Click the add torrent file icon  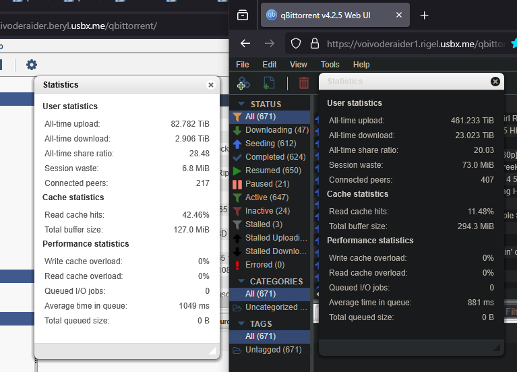[x=269, y=83]
